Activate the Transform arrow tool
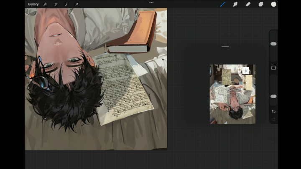The width and height of the screenshot is (301, 169). 77,4
